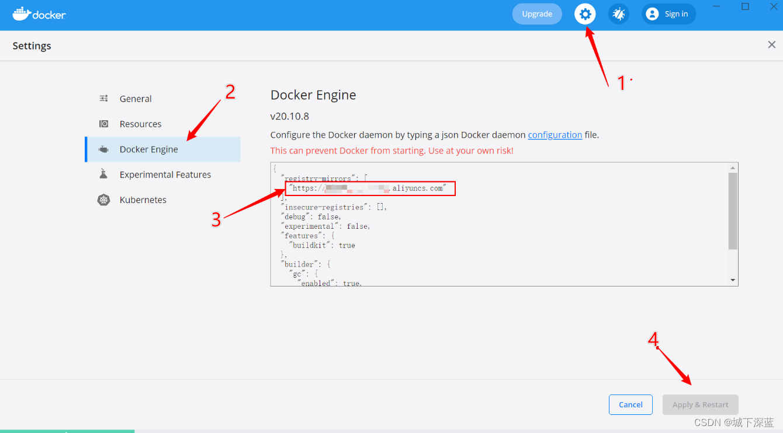Click the "experimental": false line
Image resolution: width=783 pixels, height=433 pixels.
point(325,226)
